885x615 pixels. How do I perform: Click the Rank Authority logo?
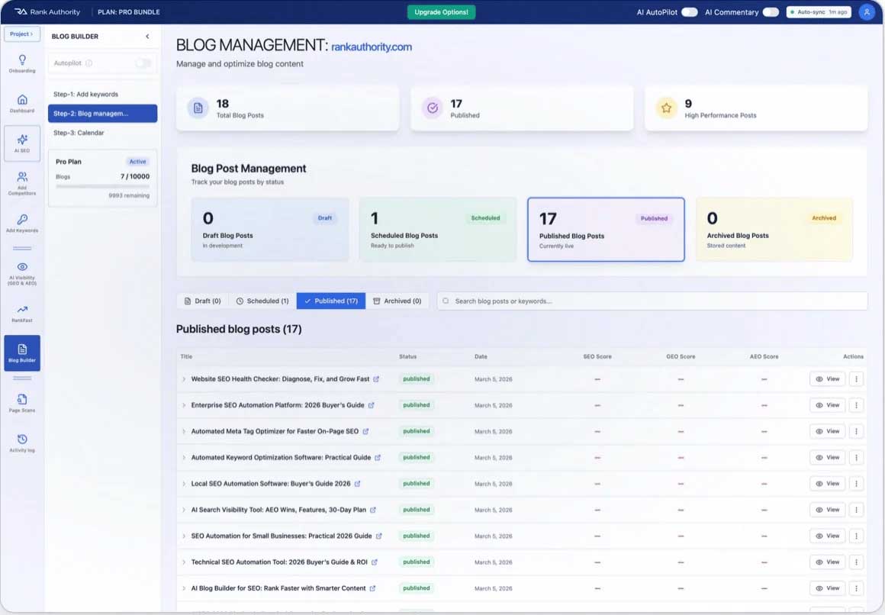(47, 12)
